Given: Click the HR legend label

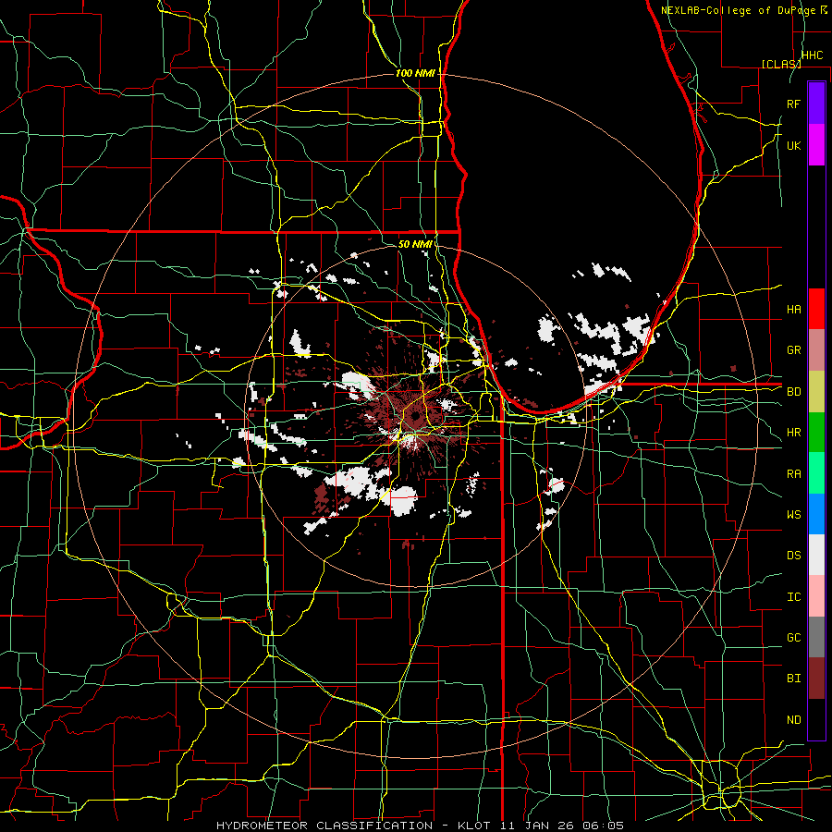Looking at the screenshot, I should (793, 433).
